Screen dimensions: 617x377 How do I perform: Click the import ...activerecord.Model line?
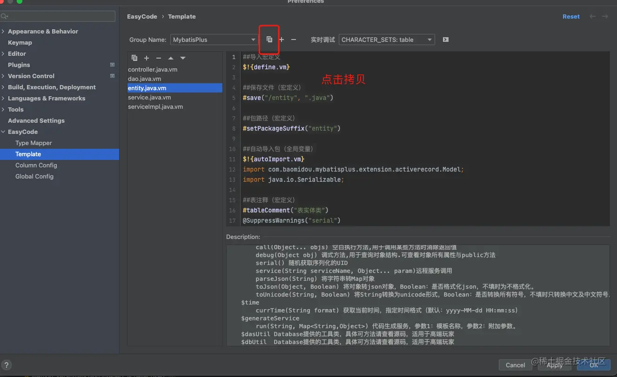(x=353, y=169)
